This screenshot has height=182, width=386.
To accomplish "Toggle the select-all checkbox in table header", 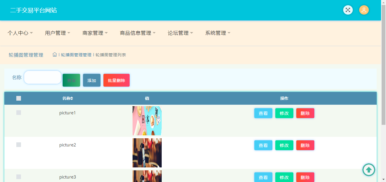I will [19, 98].
